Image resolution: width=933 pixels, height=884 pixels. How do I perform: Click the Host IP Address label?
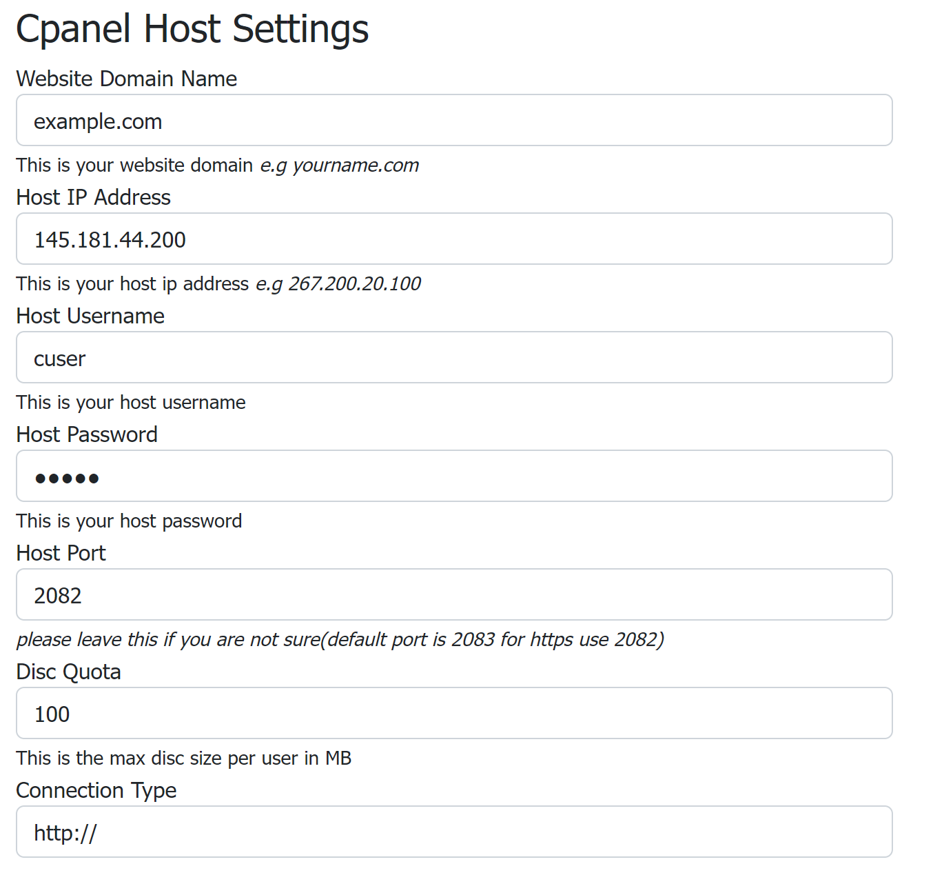[x=94, y=197]
